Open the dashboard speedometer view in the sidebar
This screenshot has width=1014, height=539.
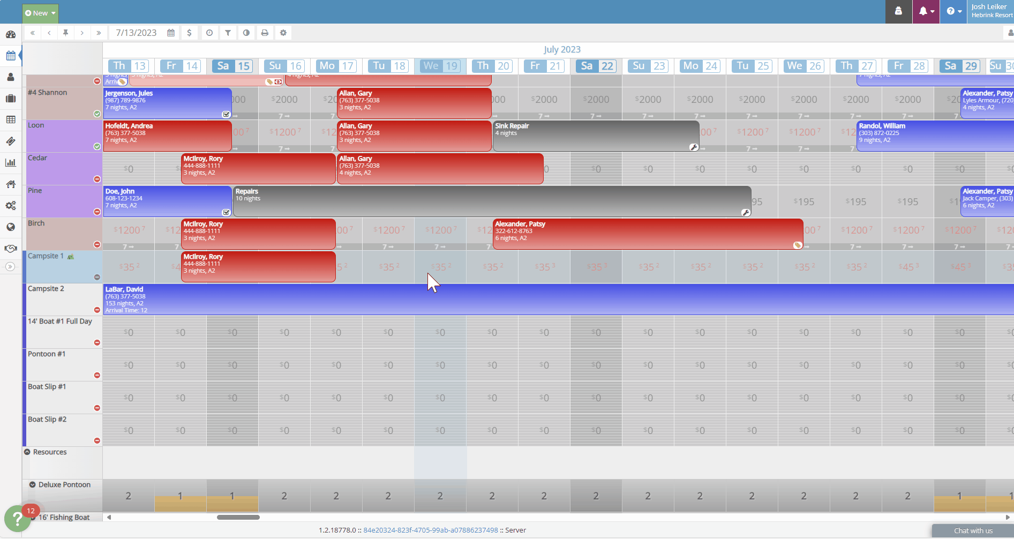click(11, 34)
